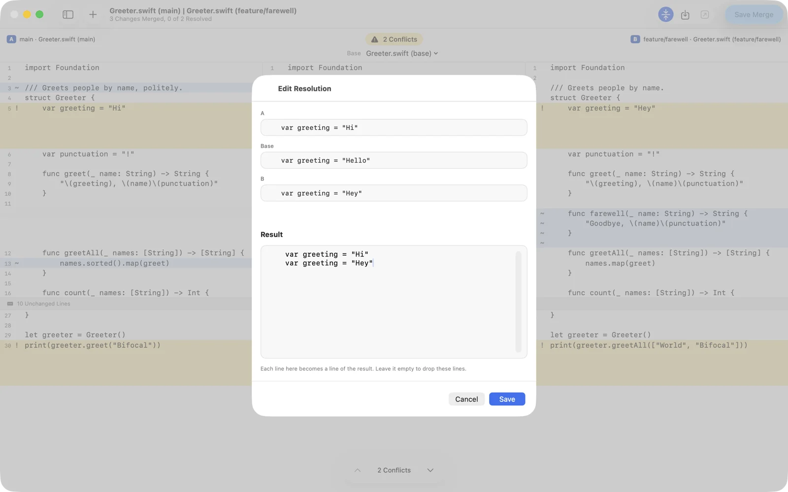The height and width of the screenshot is (492, 788).
Task: Click "main · Greeter.swift (main)" label
Action: pyautogui.click(x=57, y=39)
